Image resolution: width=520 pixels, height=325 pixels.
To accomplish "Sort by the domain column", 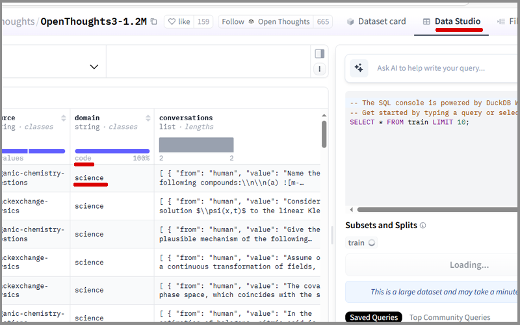I will tap(148, 118).
